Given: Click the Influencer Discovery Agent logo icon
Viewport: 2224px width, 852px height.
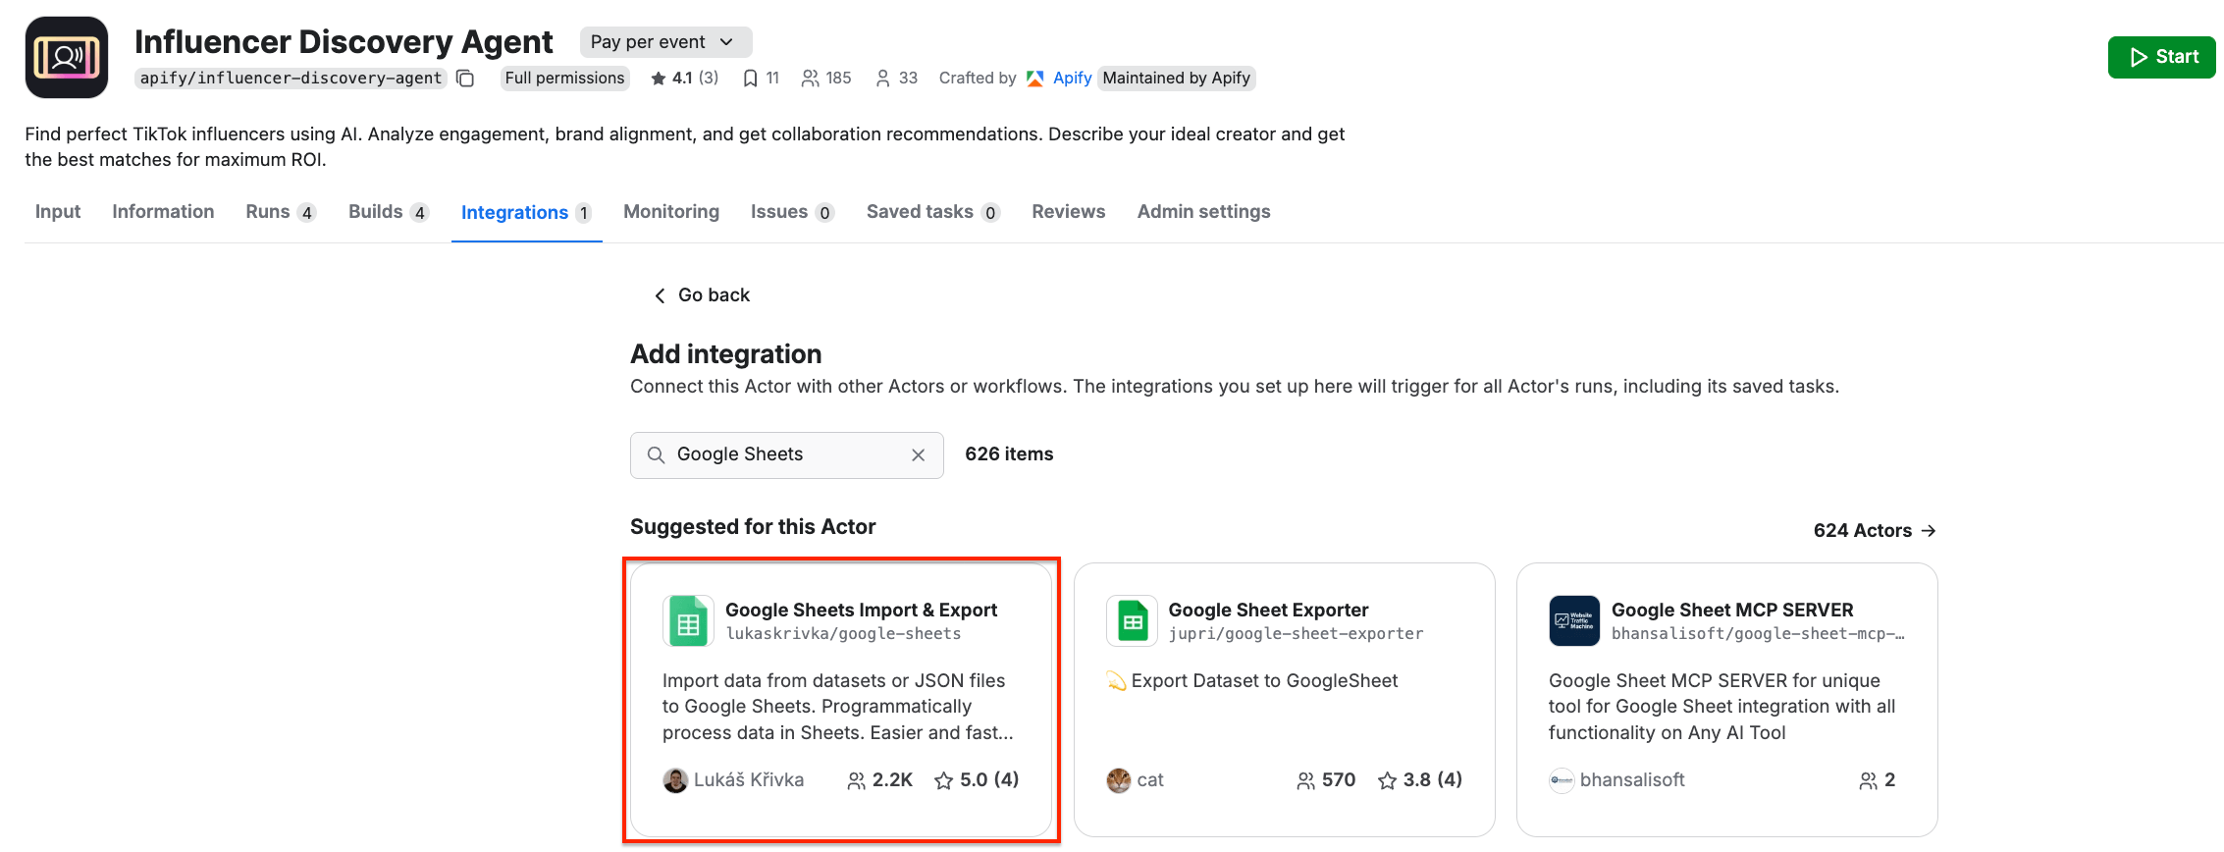Looking at the screenshot, I should click(x=67, y=57).
